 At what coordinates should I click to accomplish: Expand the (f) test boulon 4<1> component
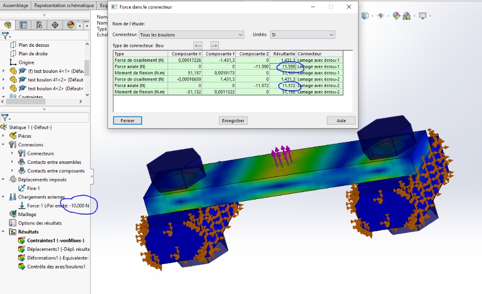click(x=4, y=71)
